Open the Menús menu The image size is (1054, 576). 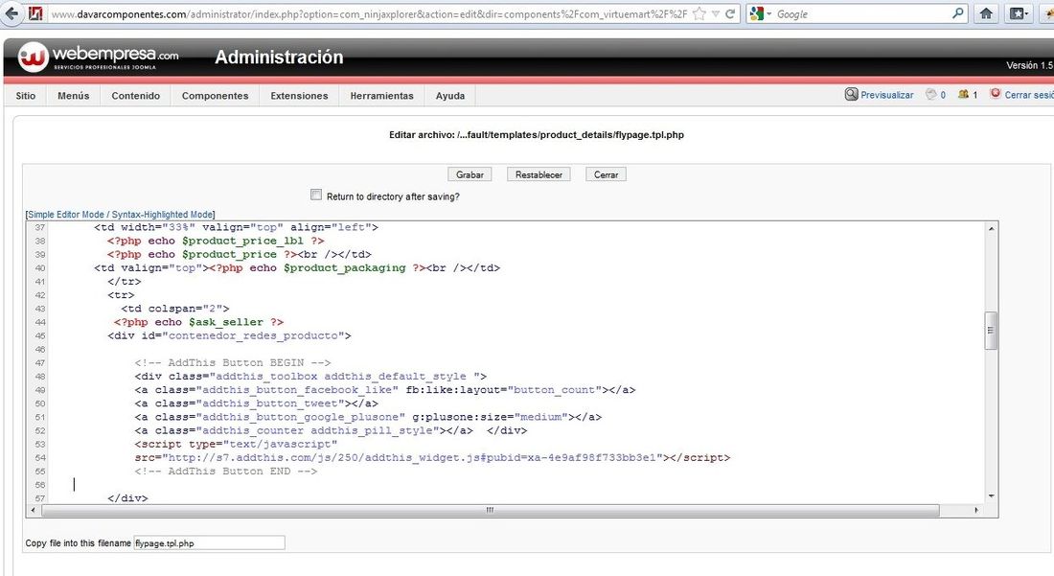click(73, 96)
